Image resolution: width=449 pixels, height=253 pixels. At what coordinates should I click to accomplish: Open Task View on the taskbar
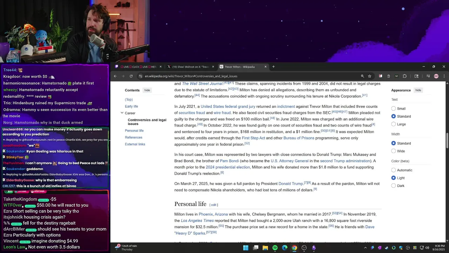pyautogui.click(x=256, y=248)
